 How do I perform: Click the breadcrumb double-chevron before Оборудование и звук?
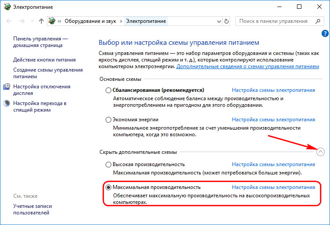59,21
